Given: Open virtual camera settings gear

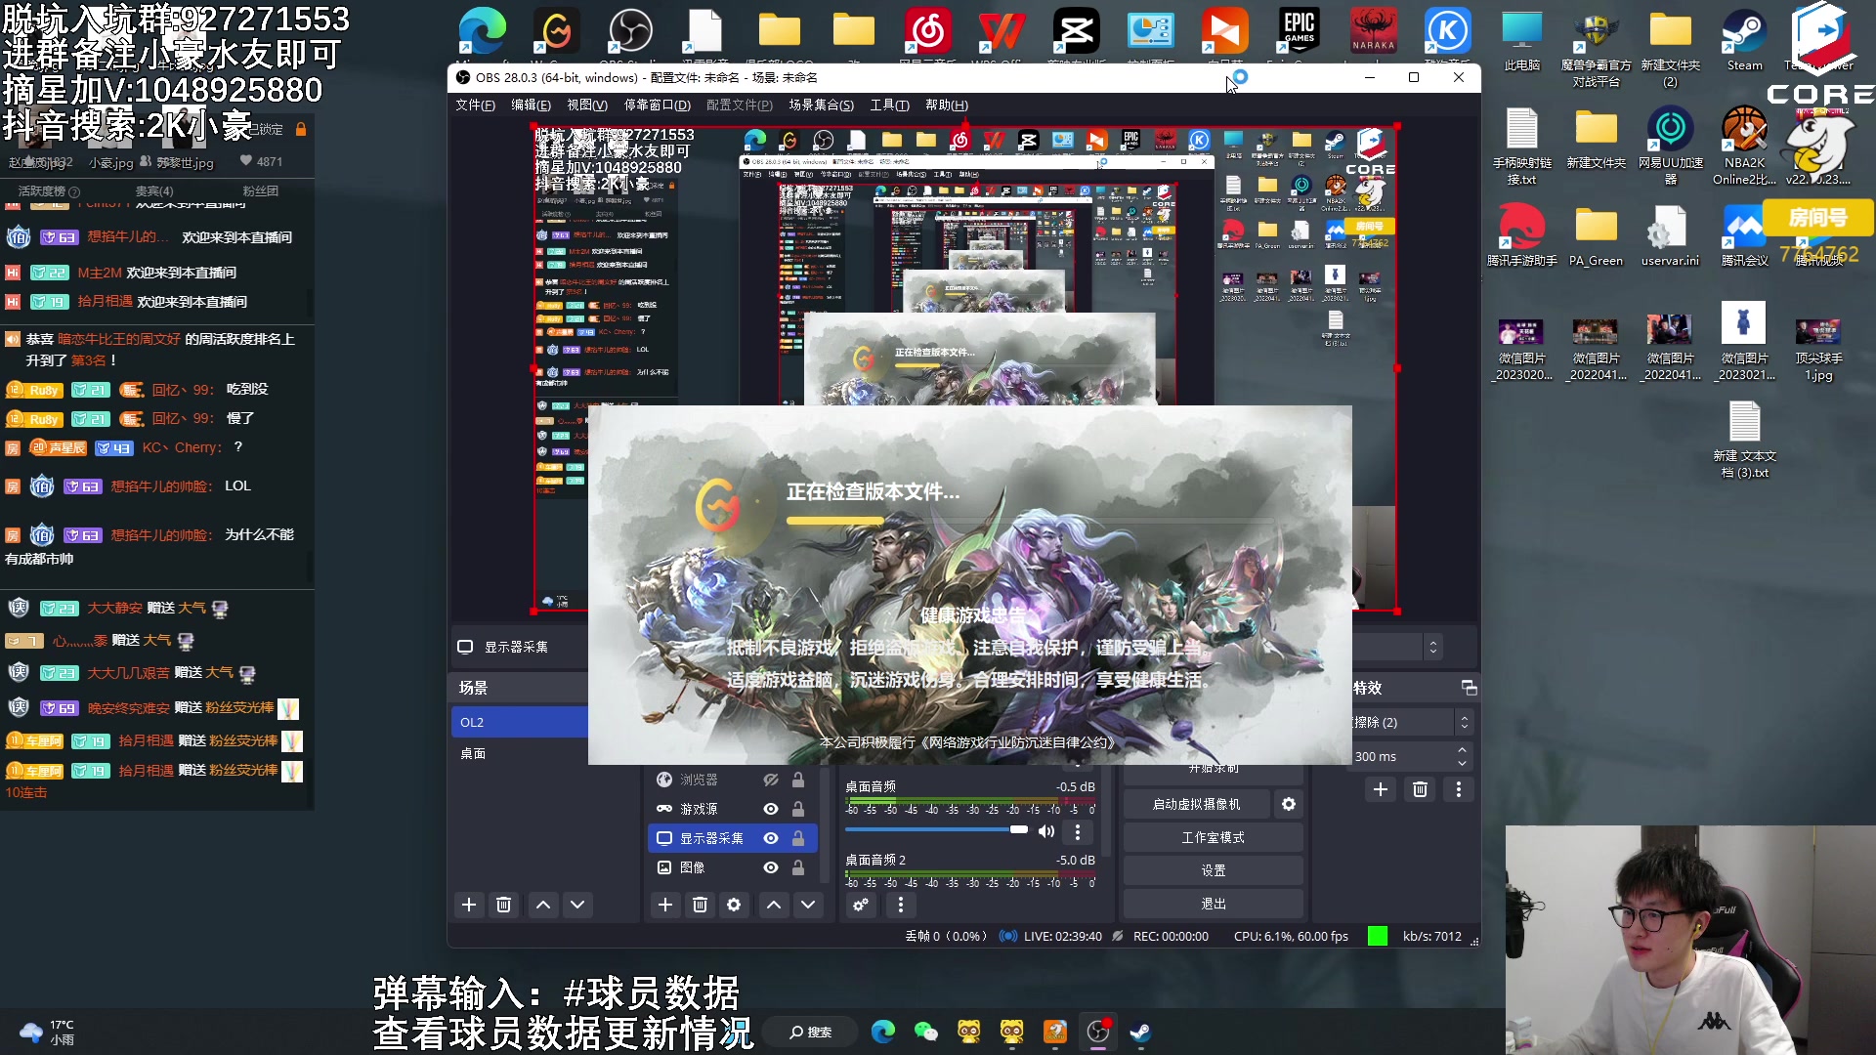Looking at the screenshot, I should point(1289,804).
